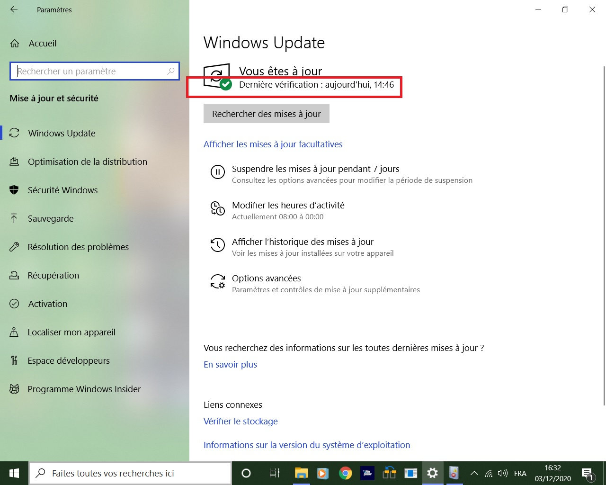The height and width of the screenshot is (485, 606).
Task: Click the pause icon for suspending updates
Action: [217, 171]
